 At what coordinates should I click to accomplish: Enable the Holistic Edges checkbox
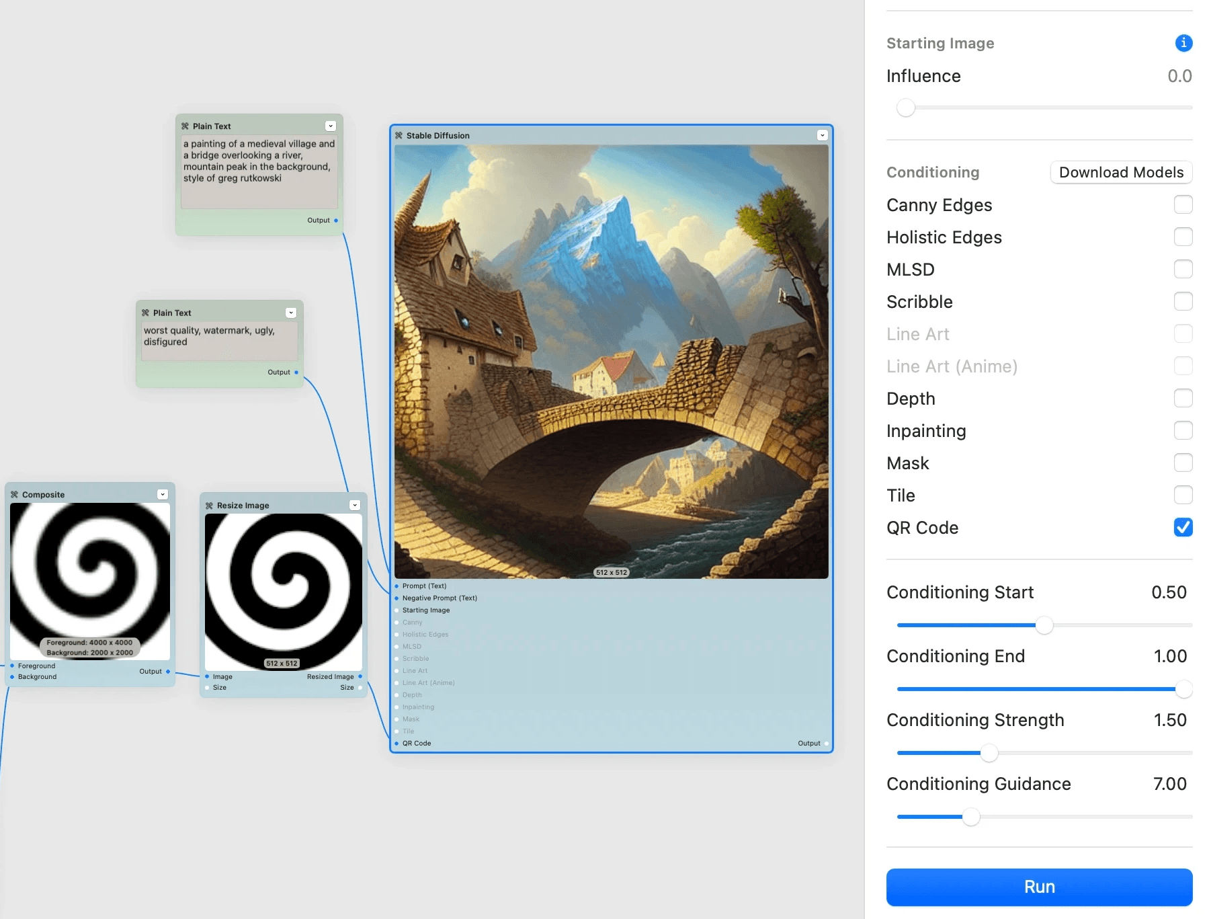pos(1183,237)
